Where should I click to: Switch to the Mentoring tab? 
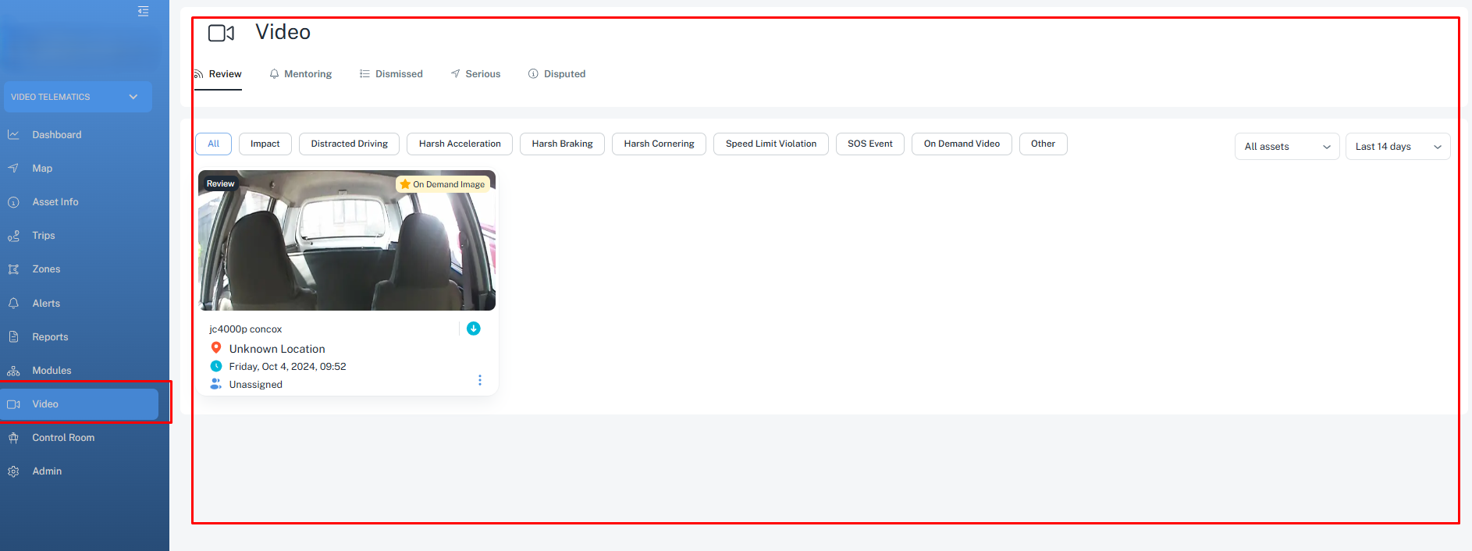pyautogui.click(x=300, y=74)
